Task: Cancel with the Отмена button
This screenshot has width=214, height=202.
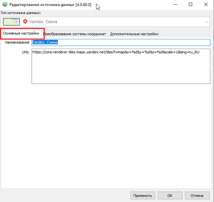Action: pyautogui.click(x=197, y=196)
